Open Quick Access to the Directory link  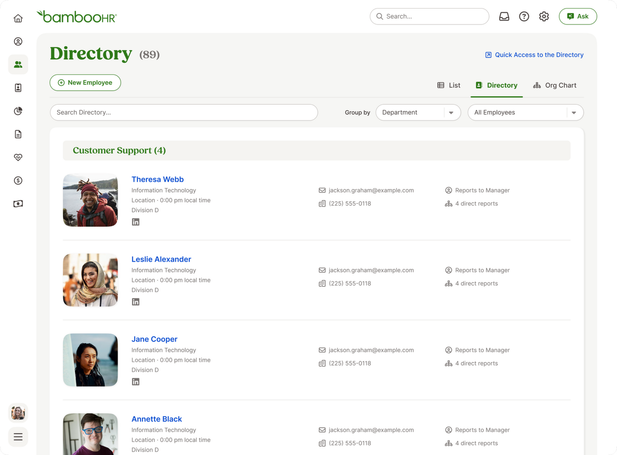[534, 55]
